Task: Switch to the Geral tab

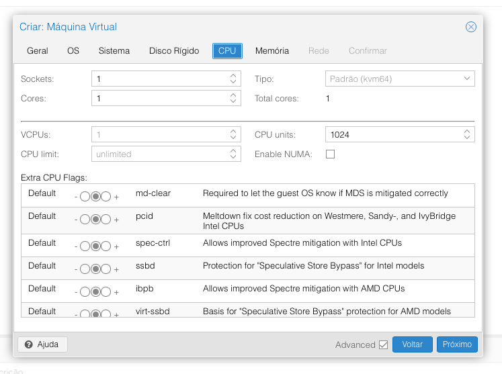Action: 38,51
